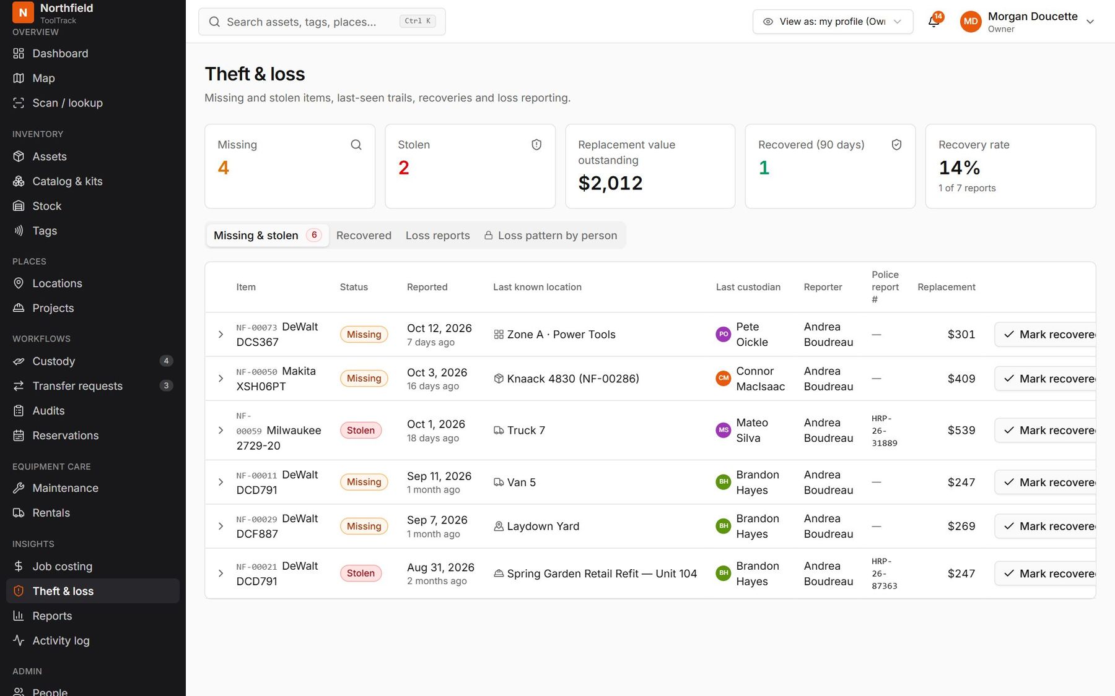Mark the Spring Garden Retail Refit item recovered

tap(1046, 574)
